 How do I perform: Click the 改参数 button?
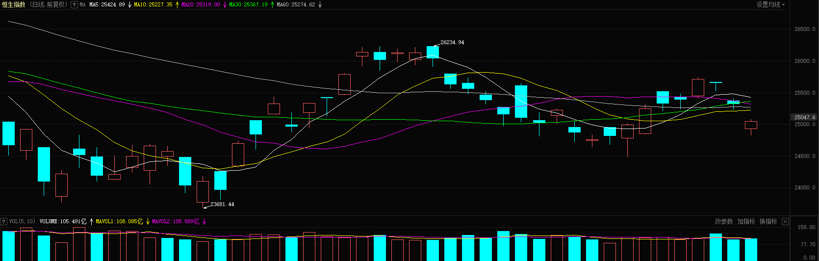[724, 222]
